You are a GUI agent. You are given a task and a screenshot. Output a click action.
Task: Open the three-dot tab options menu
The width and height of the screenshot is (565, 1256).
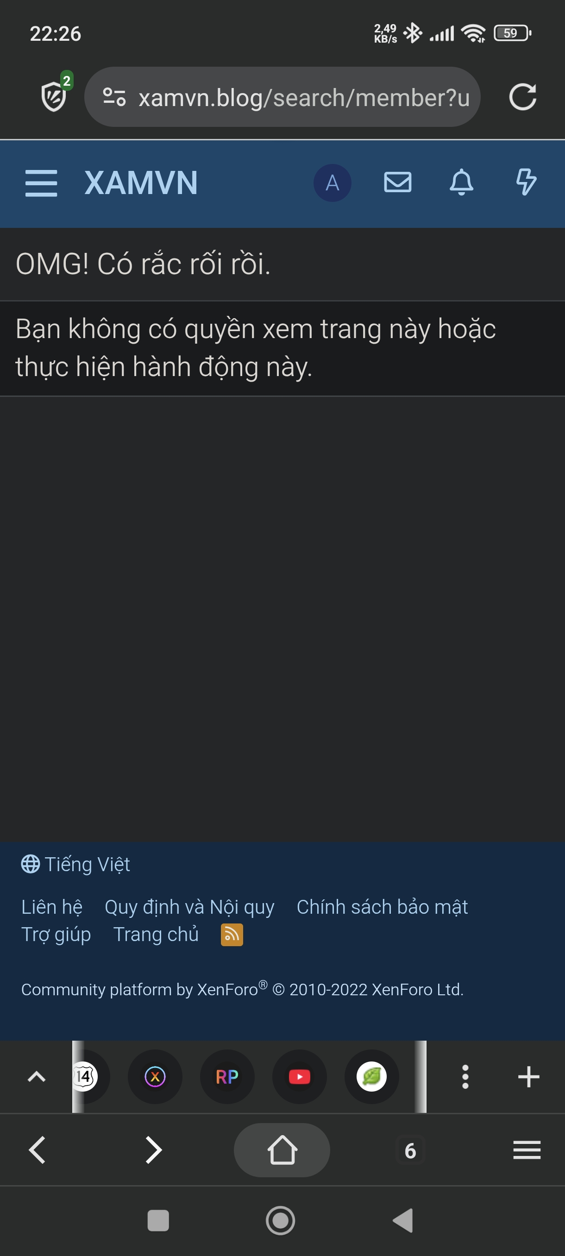point(465,1077)
